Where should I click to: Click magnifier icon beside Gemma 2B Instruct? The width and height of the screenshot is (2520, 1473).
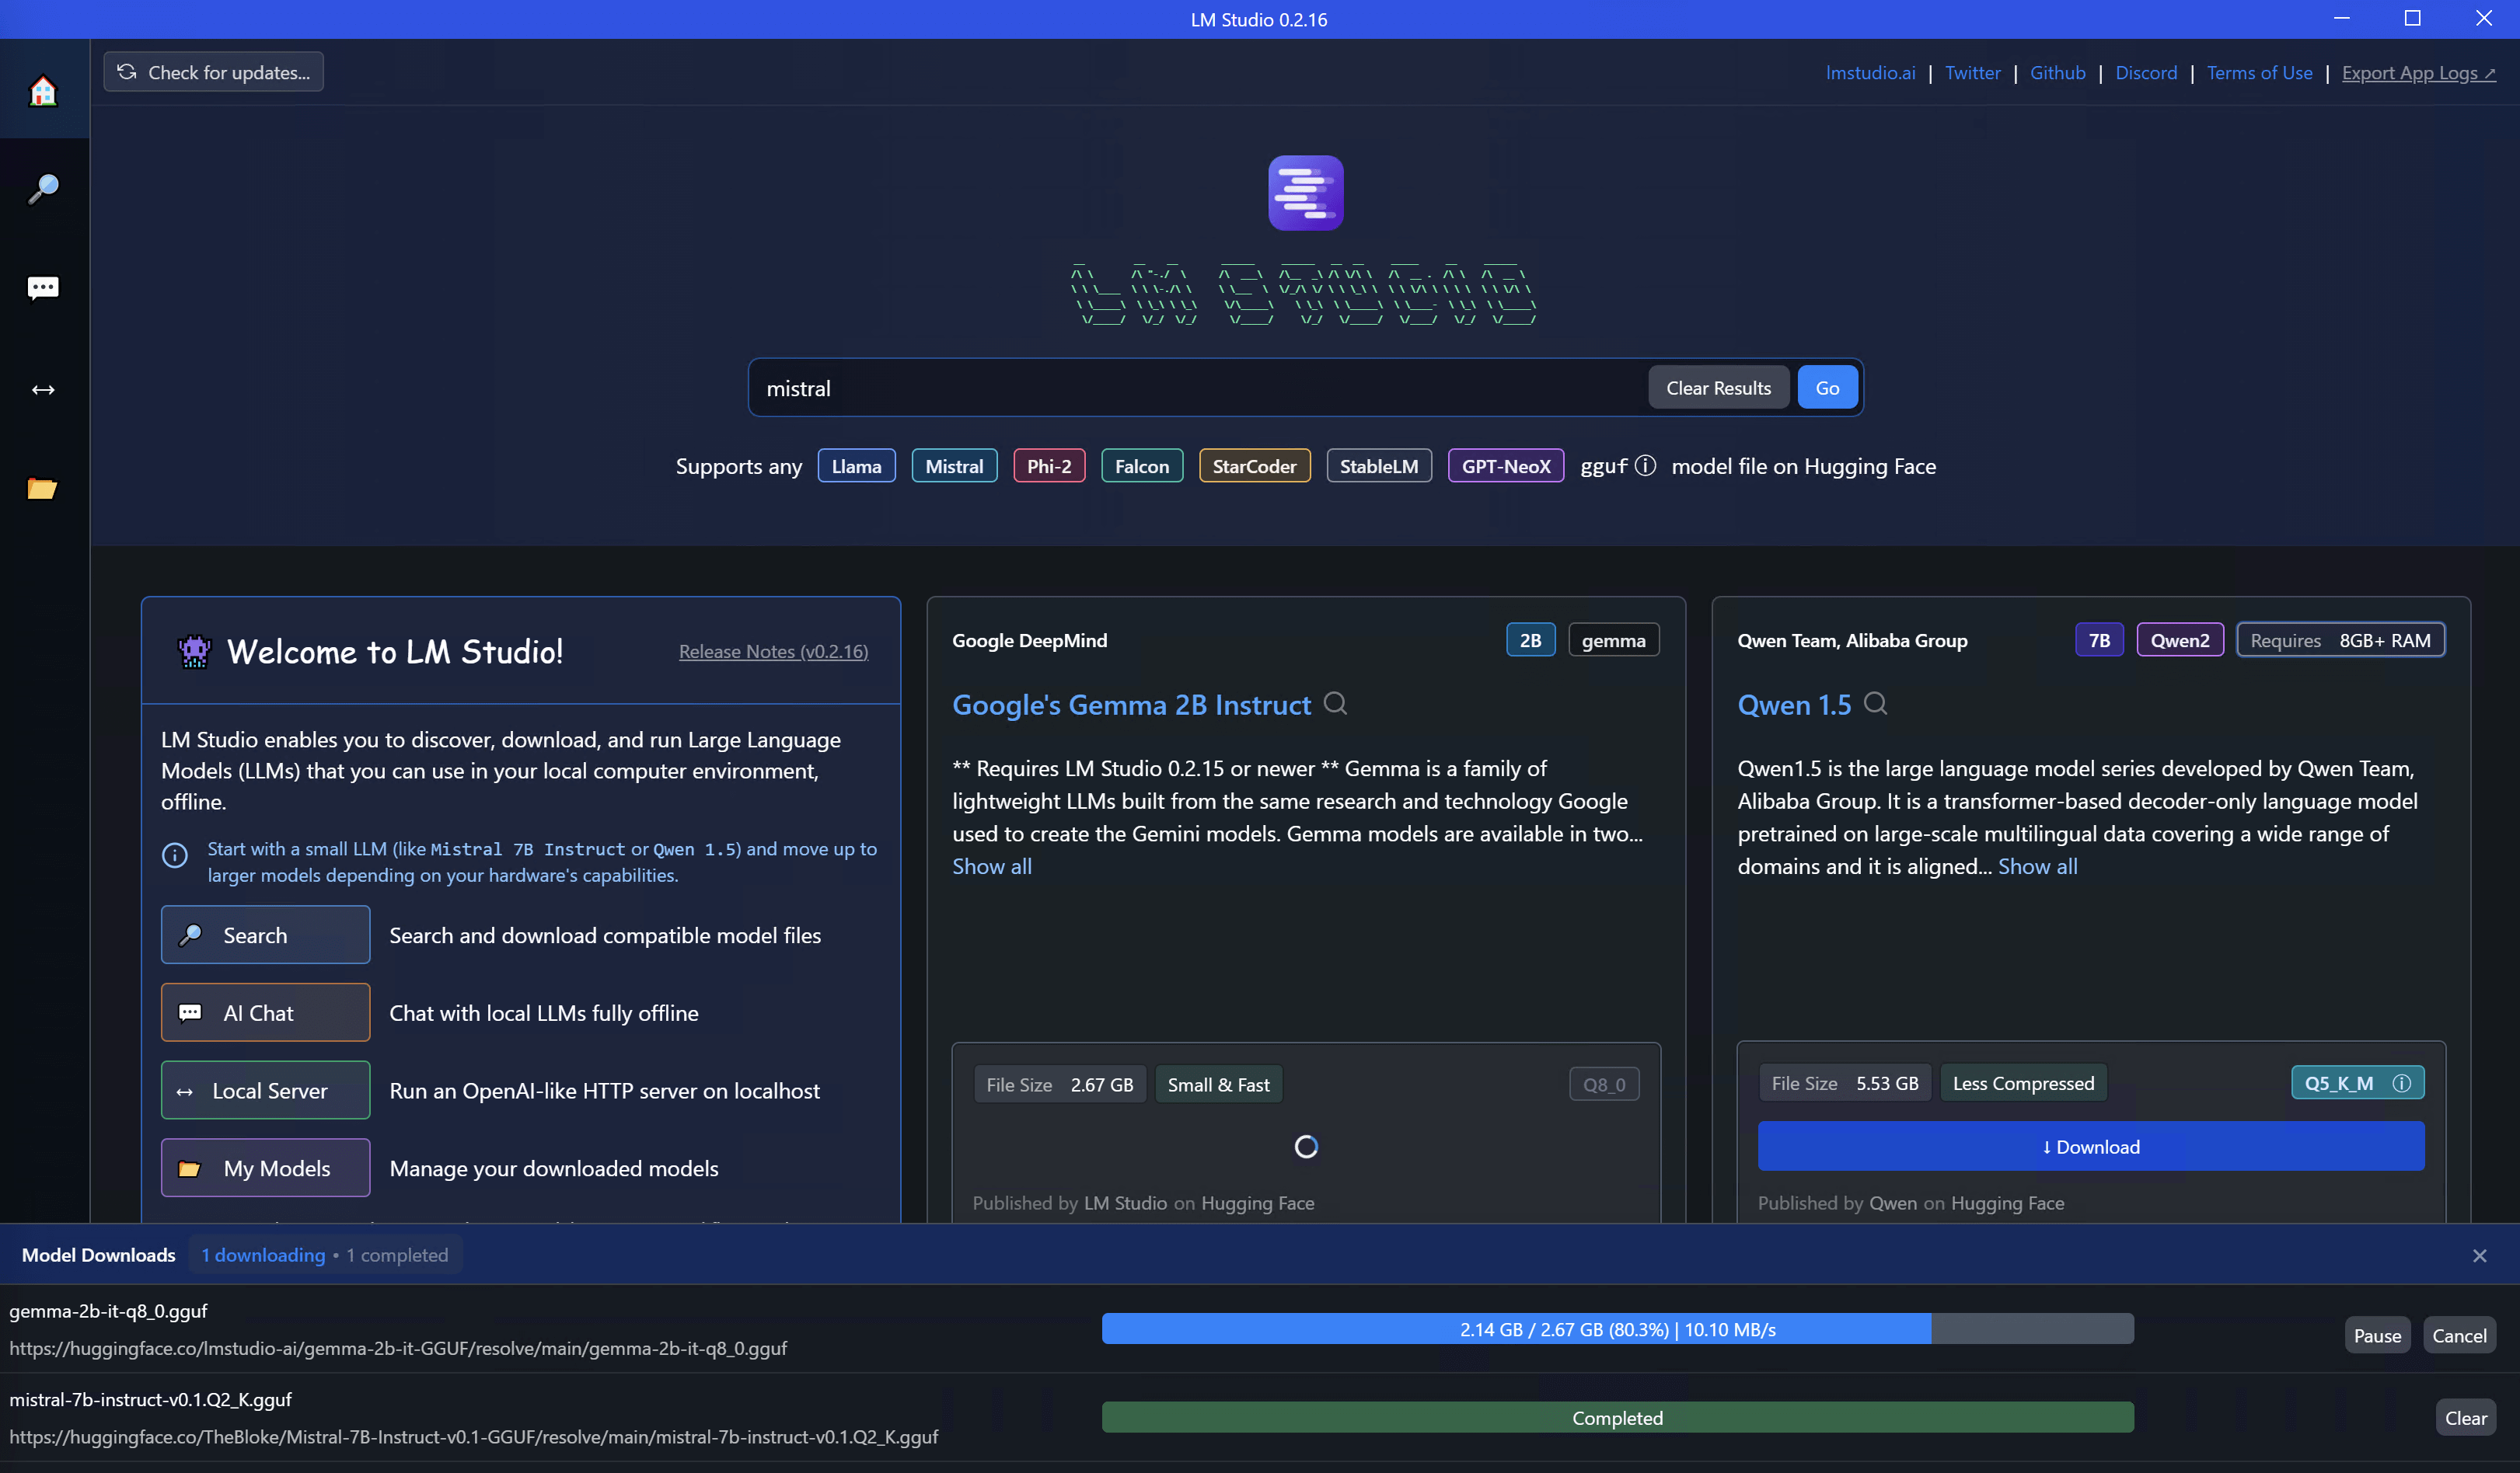1335,704
